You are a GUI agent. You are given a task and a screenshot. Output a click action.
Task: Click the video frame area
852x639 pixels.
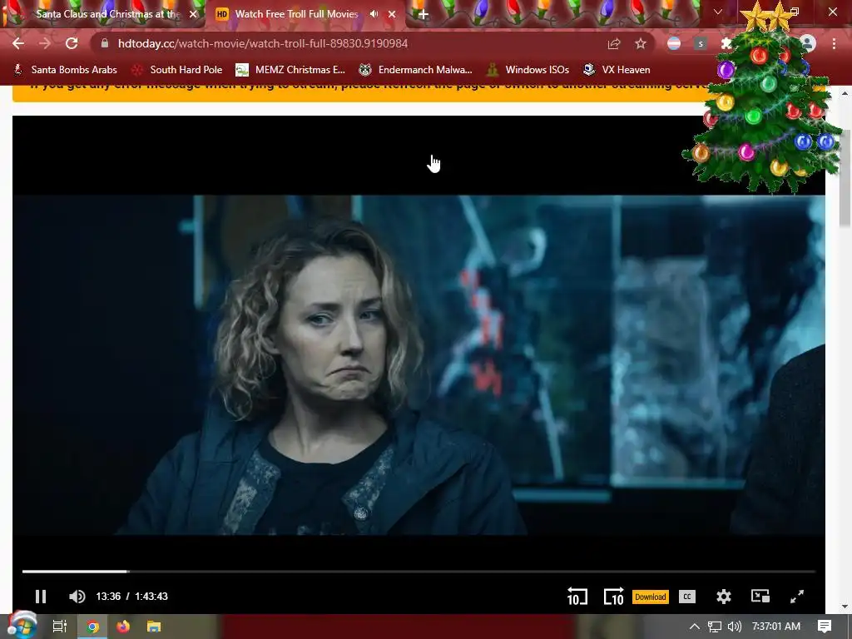[x=419, y=364]
